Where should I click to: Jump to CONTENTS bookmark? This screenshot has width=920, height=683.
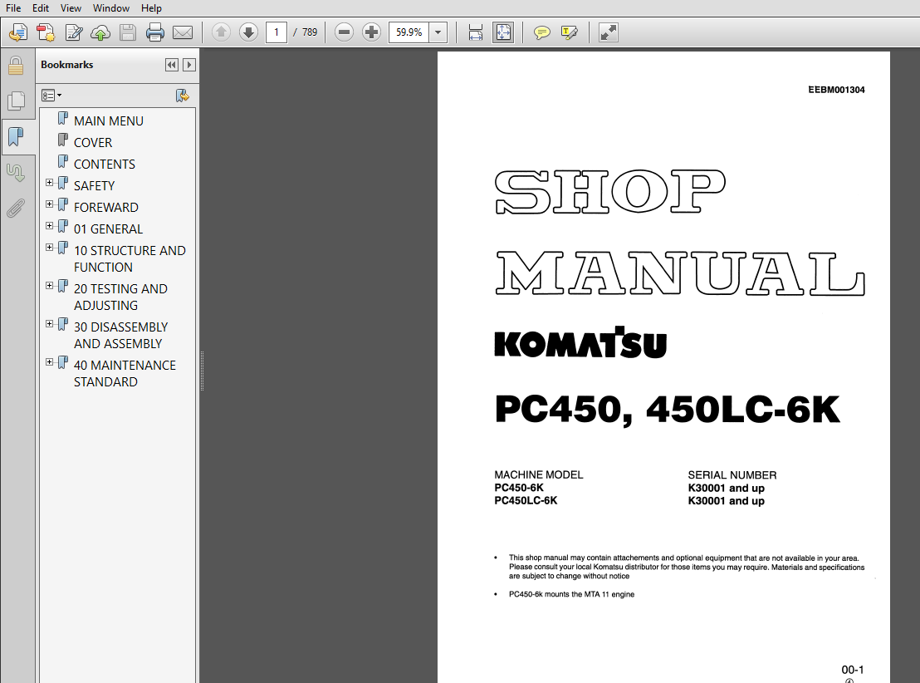point(105,165)
